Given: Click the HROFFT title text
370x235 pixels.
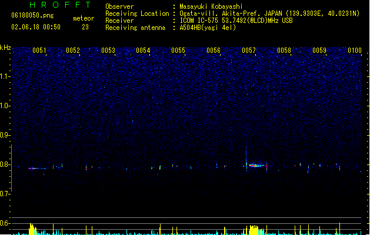Looking at the screenshot, I should click(x=60, y=5).
